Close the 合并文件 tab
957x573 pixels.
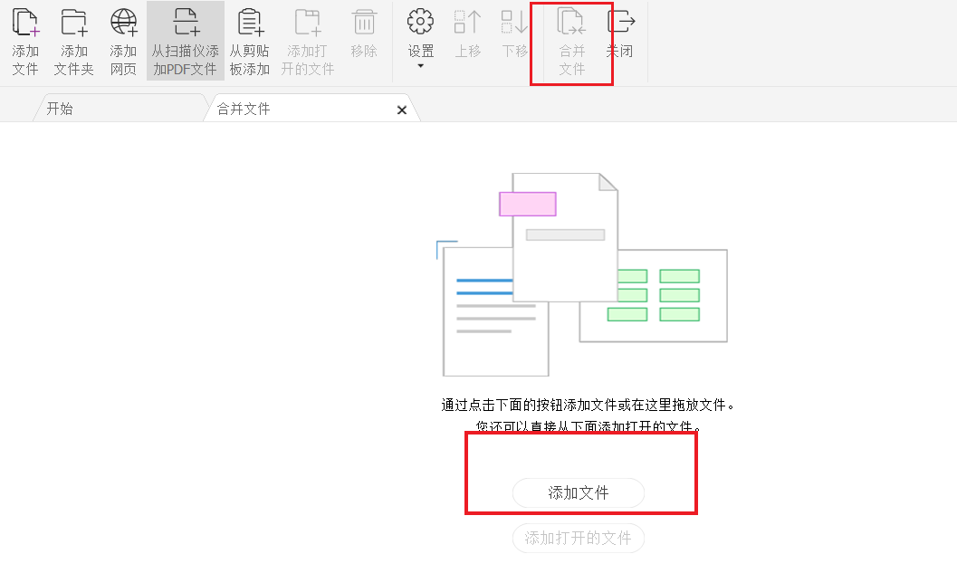tap(401, 109)
